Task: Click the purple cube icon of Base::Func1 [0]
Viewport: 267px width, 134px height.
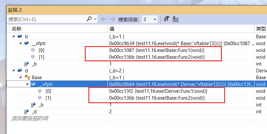Action: click(33, 50)
